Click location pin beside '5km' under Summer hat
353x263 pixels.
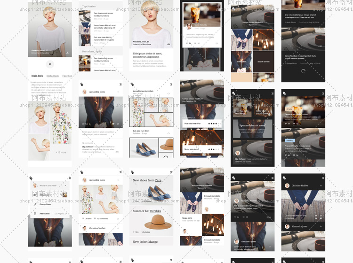[x=134, y=232]
